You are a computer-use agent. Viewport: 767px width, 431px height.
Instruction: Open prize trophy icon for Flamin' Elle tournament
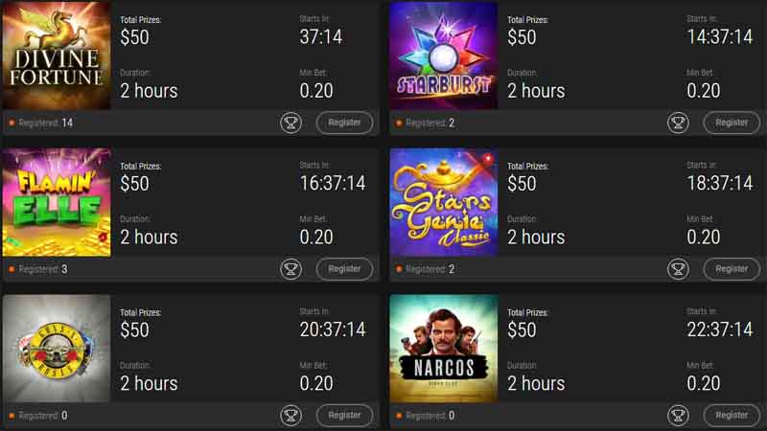pos(291,269)
